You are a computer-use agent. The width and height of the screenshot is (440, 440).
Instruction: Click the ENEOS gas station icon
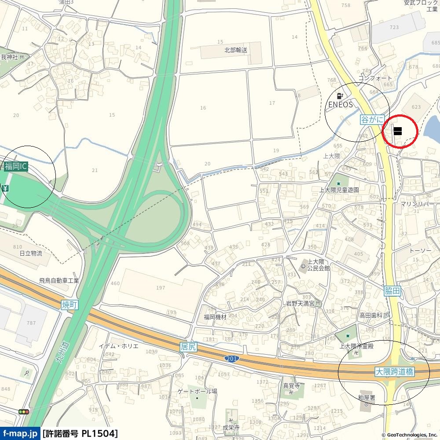[340, 96]
